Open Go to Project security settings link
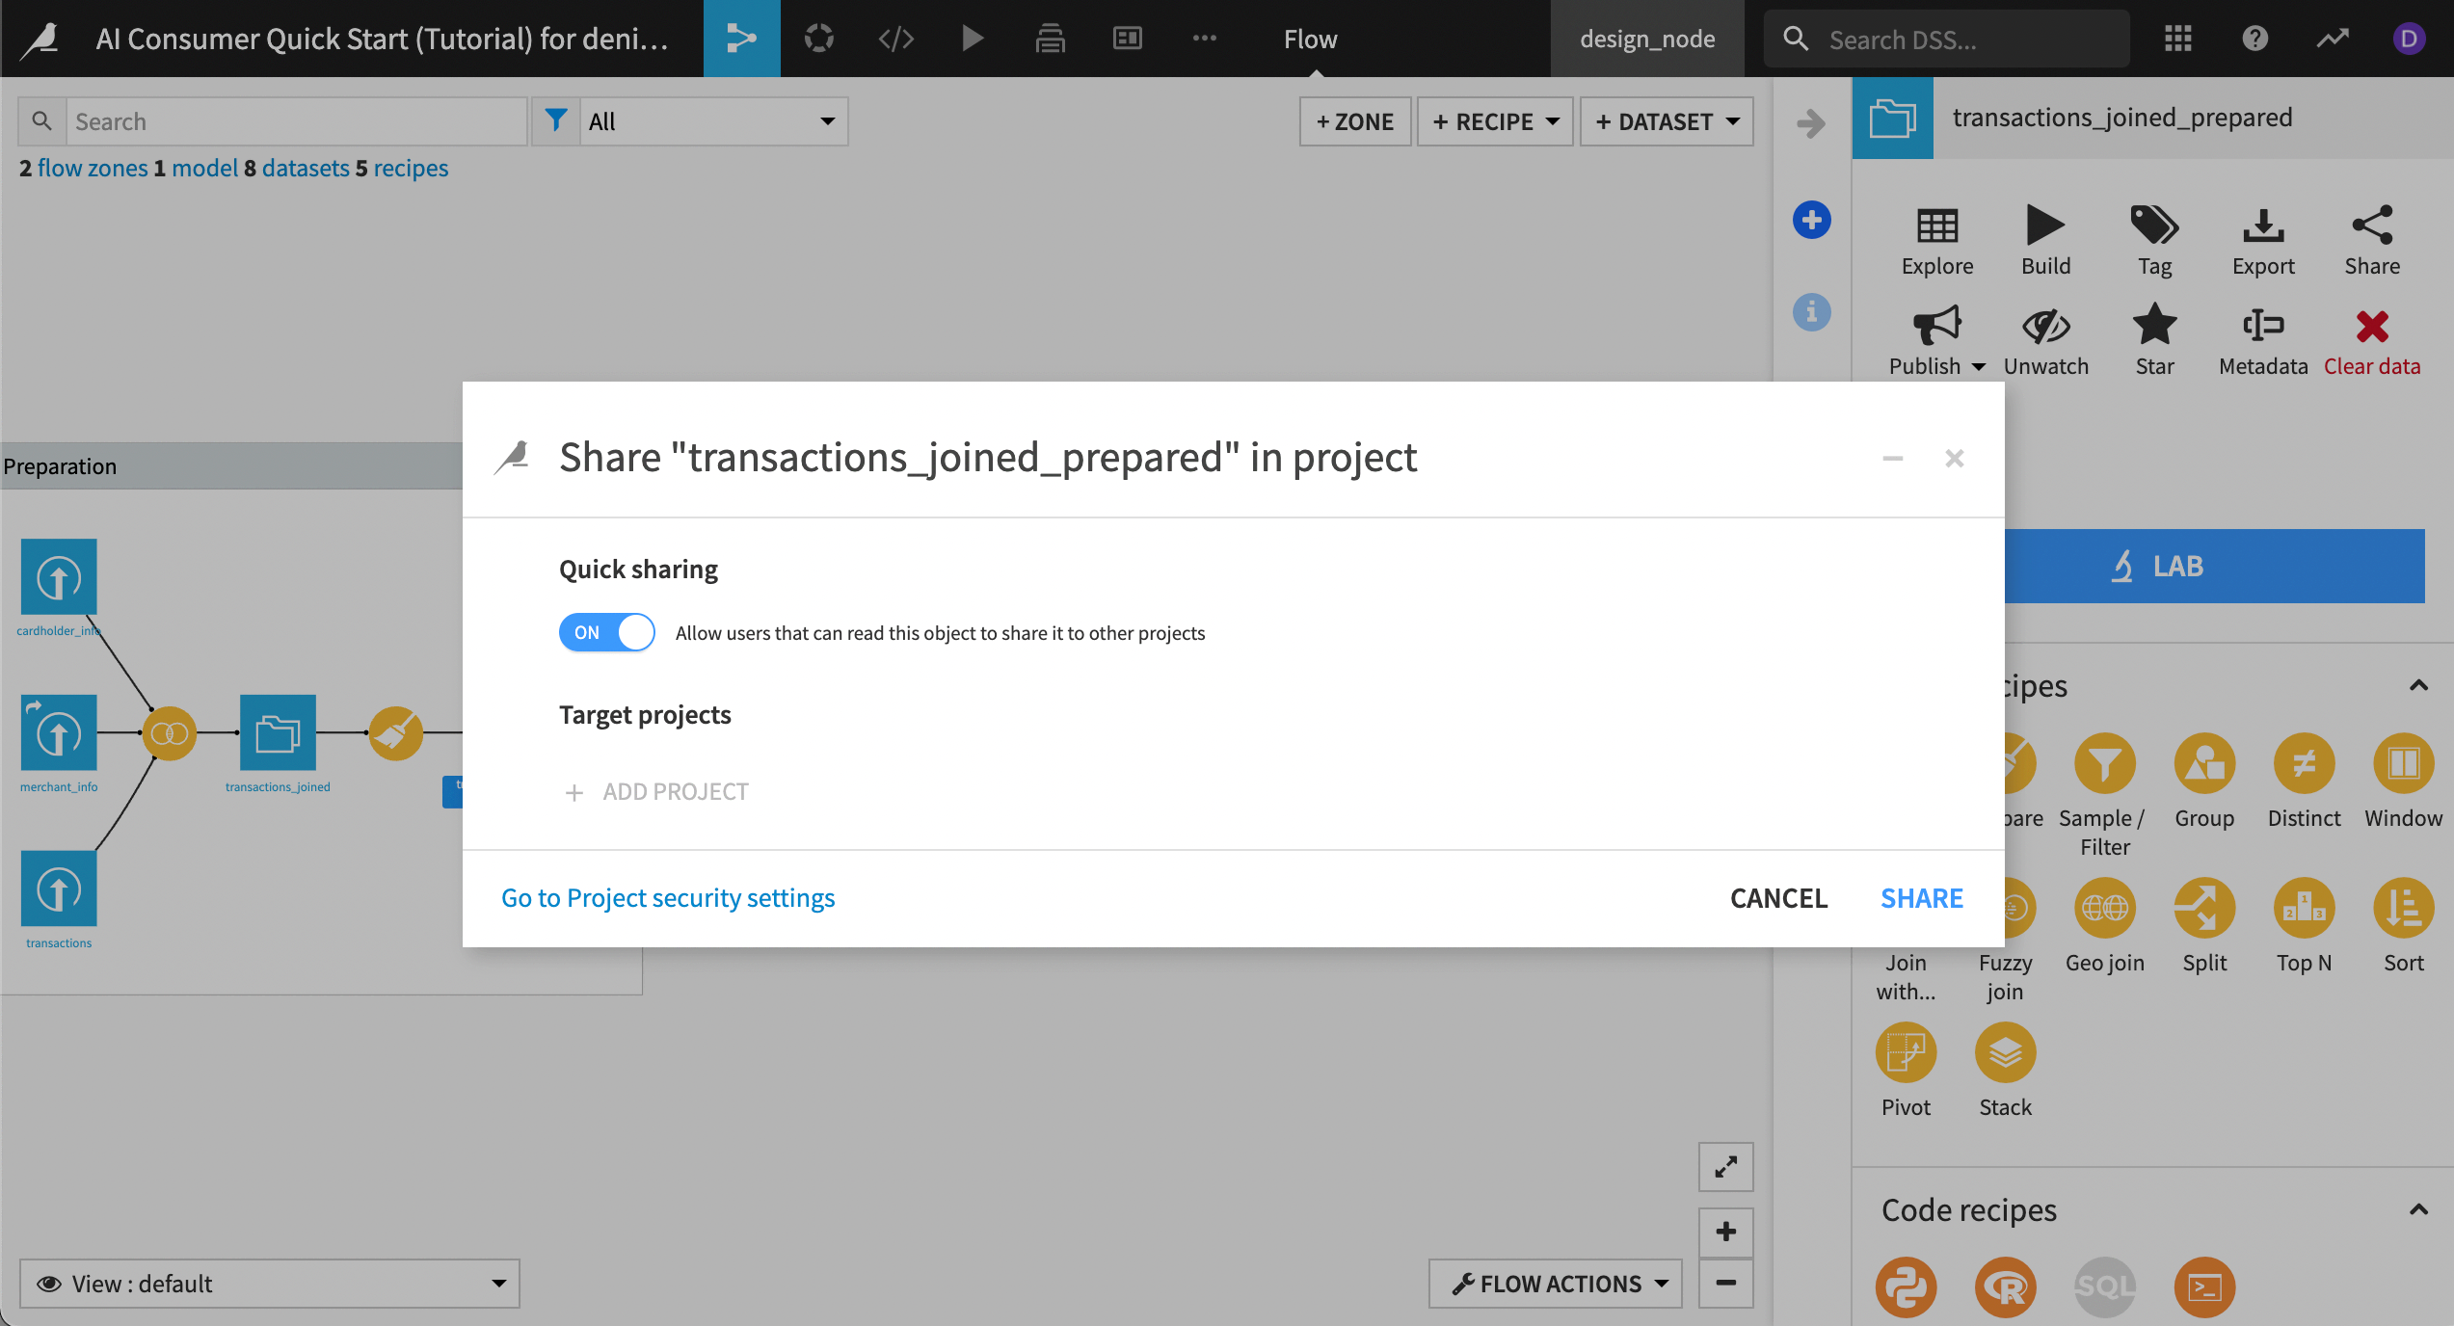Image resolution: width=2454 pixels, height=1326 pixels. [668, 896]
